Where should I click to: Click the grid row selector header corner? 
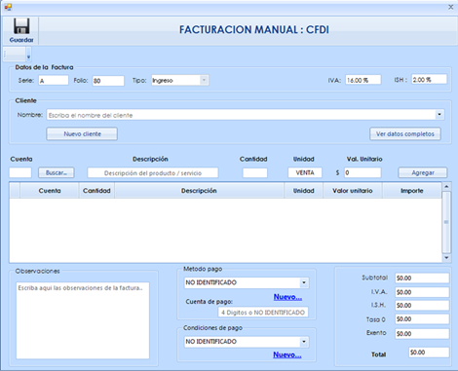[15, 191]
